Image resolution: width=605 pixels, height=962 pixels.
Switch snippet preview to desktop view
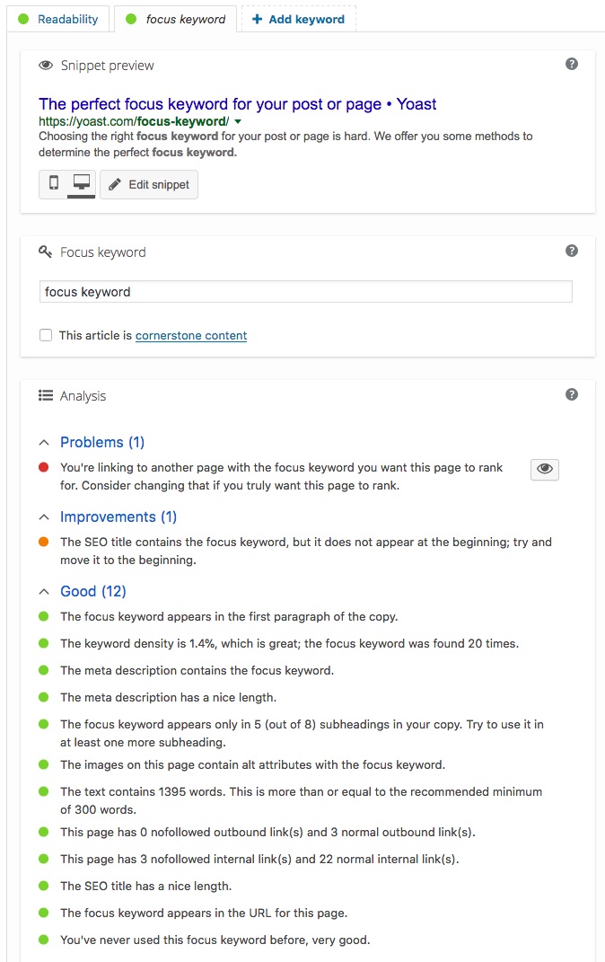click(x=82, y=183)
